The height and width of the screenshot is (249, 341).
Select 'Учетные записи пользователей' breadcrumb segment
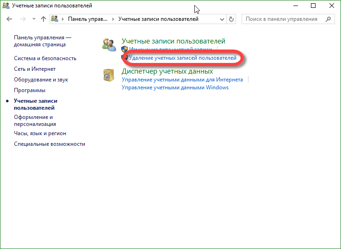click(158, 19)
